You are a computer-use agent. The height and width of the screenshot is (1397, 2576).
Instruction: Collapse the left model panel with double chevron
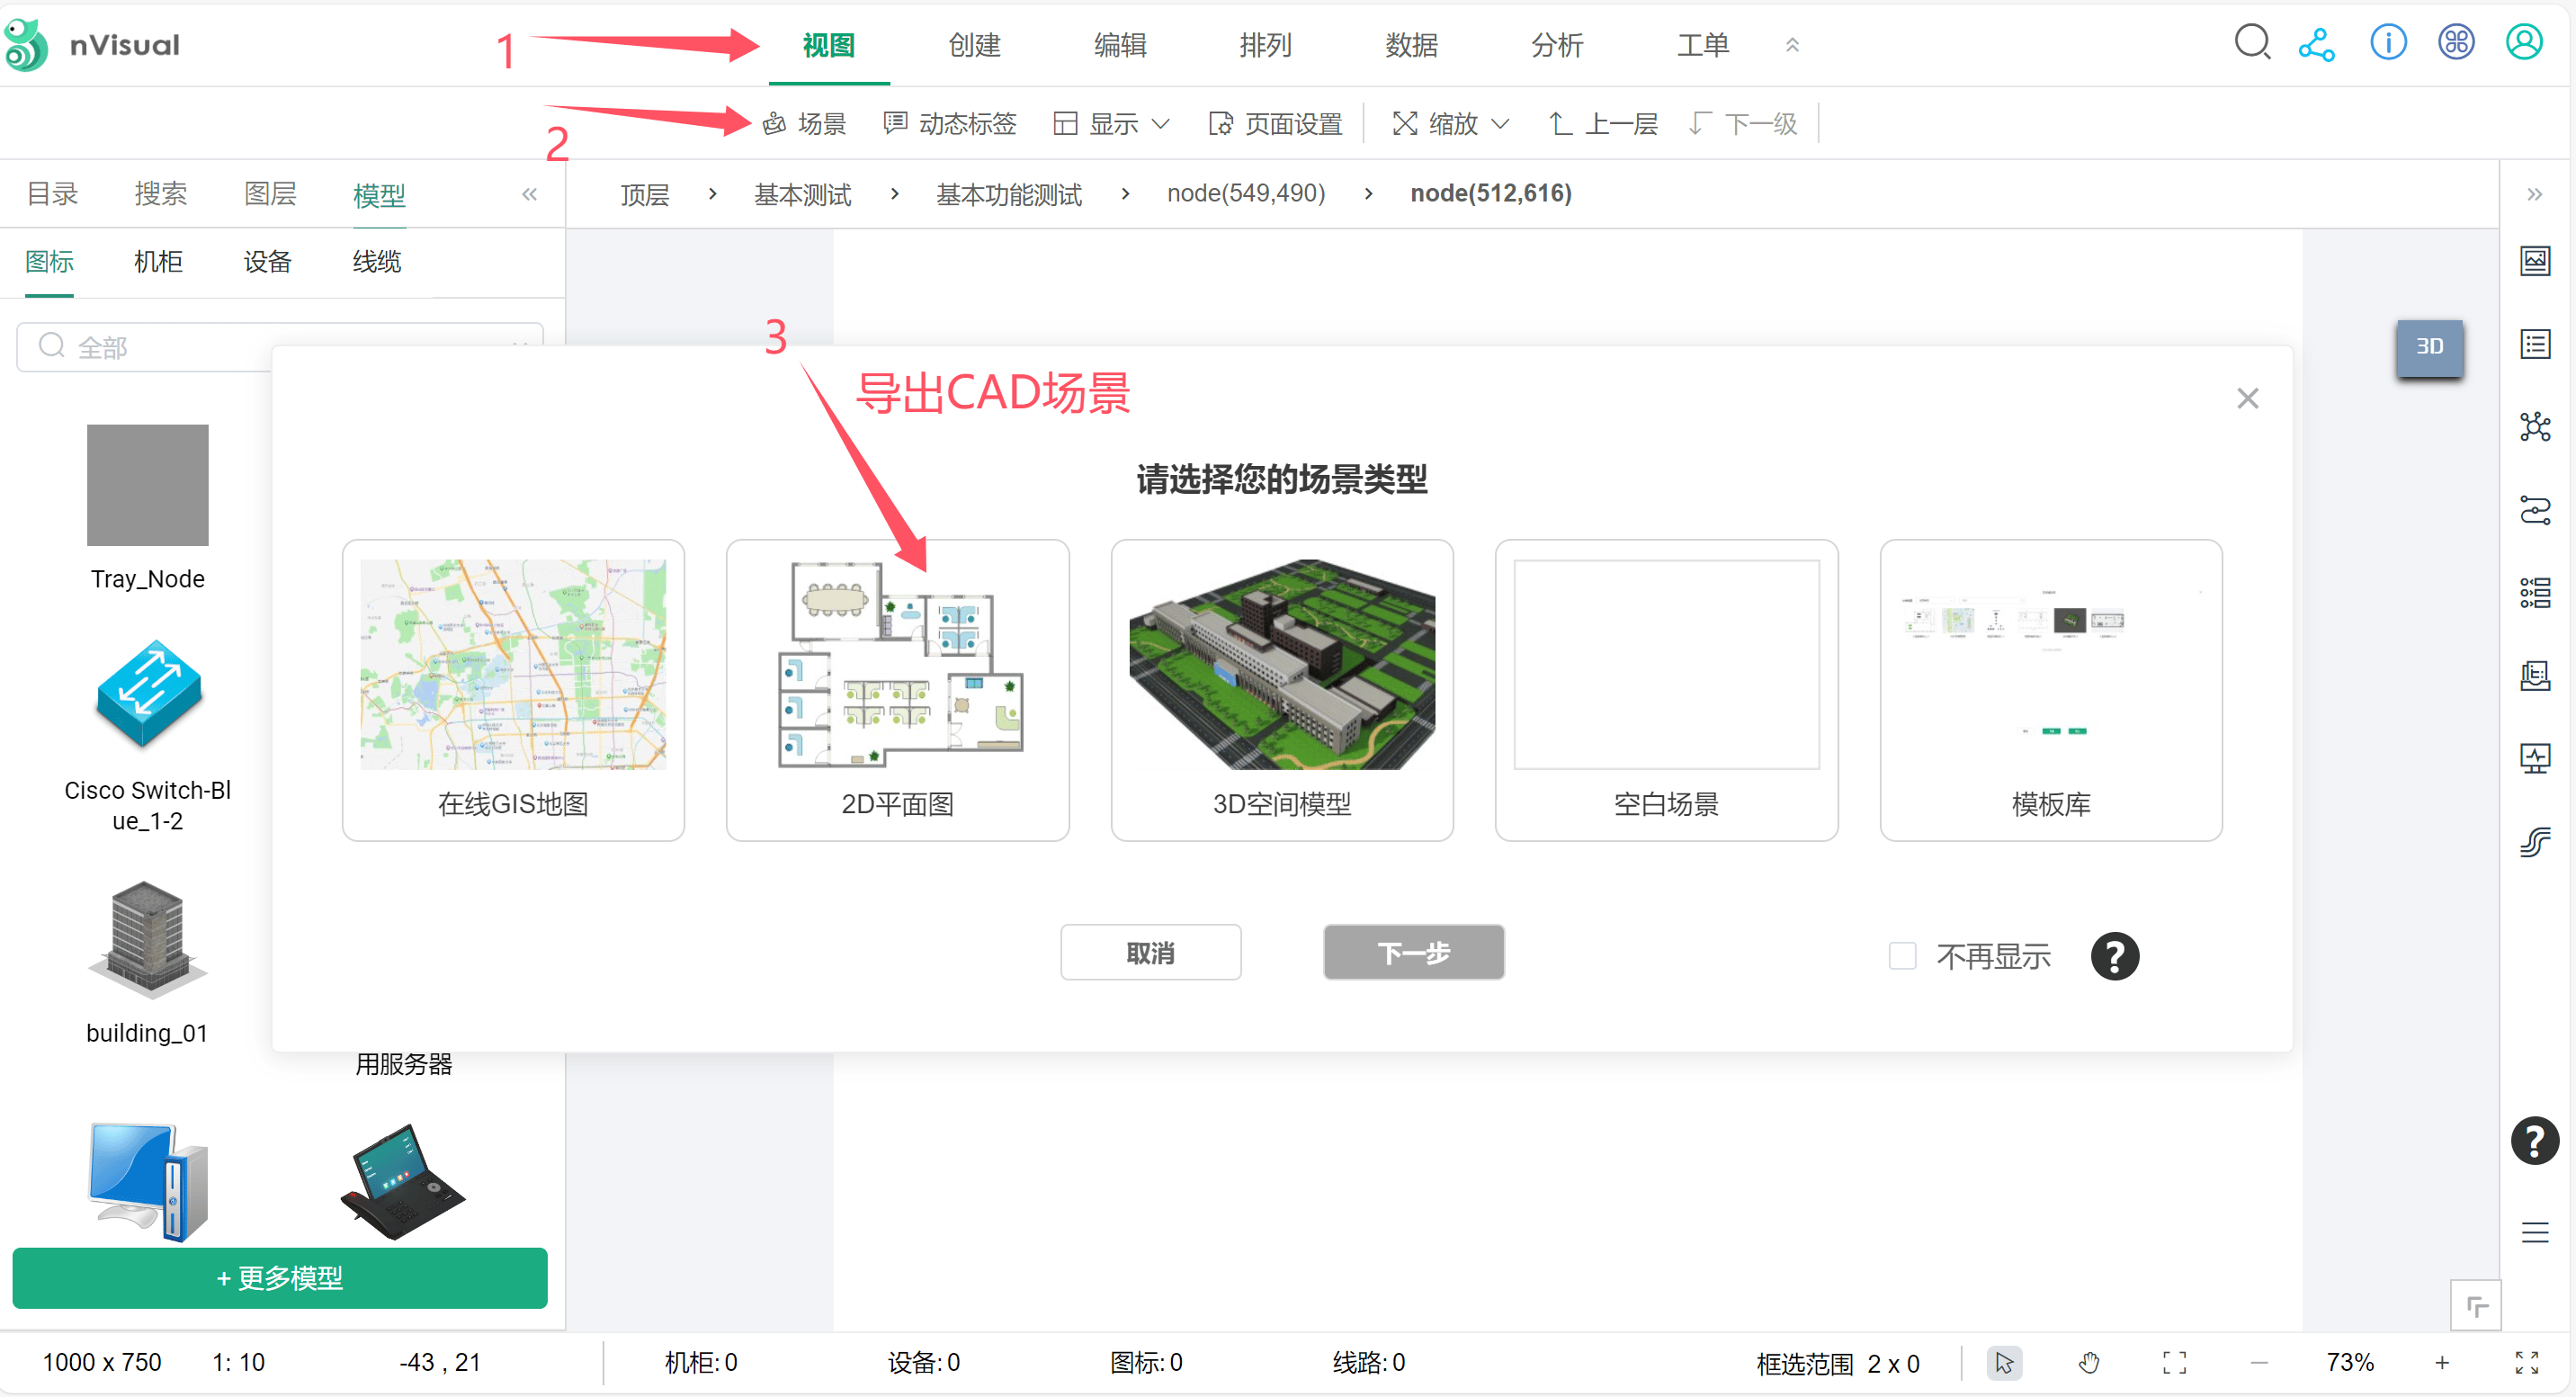tap(529, 194)
